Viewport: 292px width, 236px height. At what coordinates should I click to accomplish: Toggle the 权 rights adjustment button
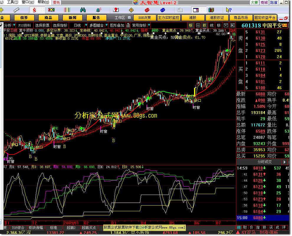click(205, 25)
